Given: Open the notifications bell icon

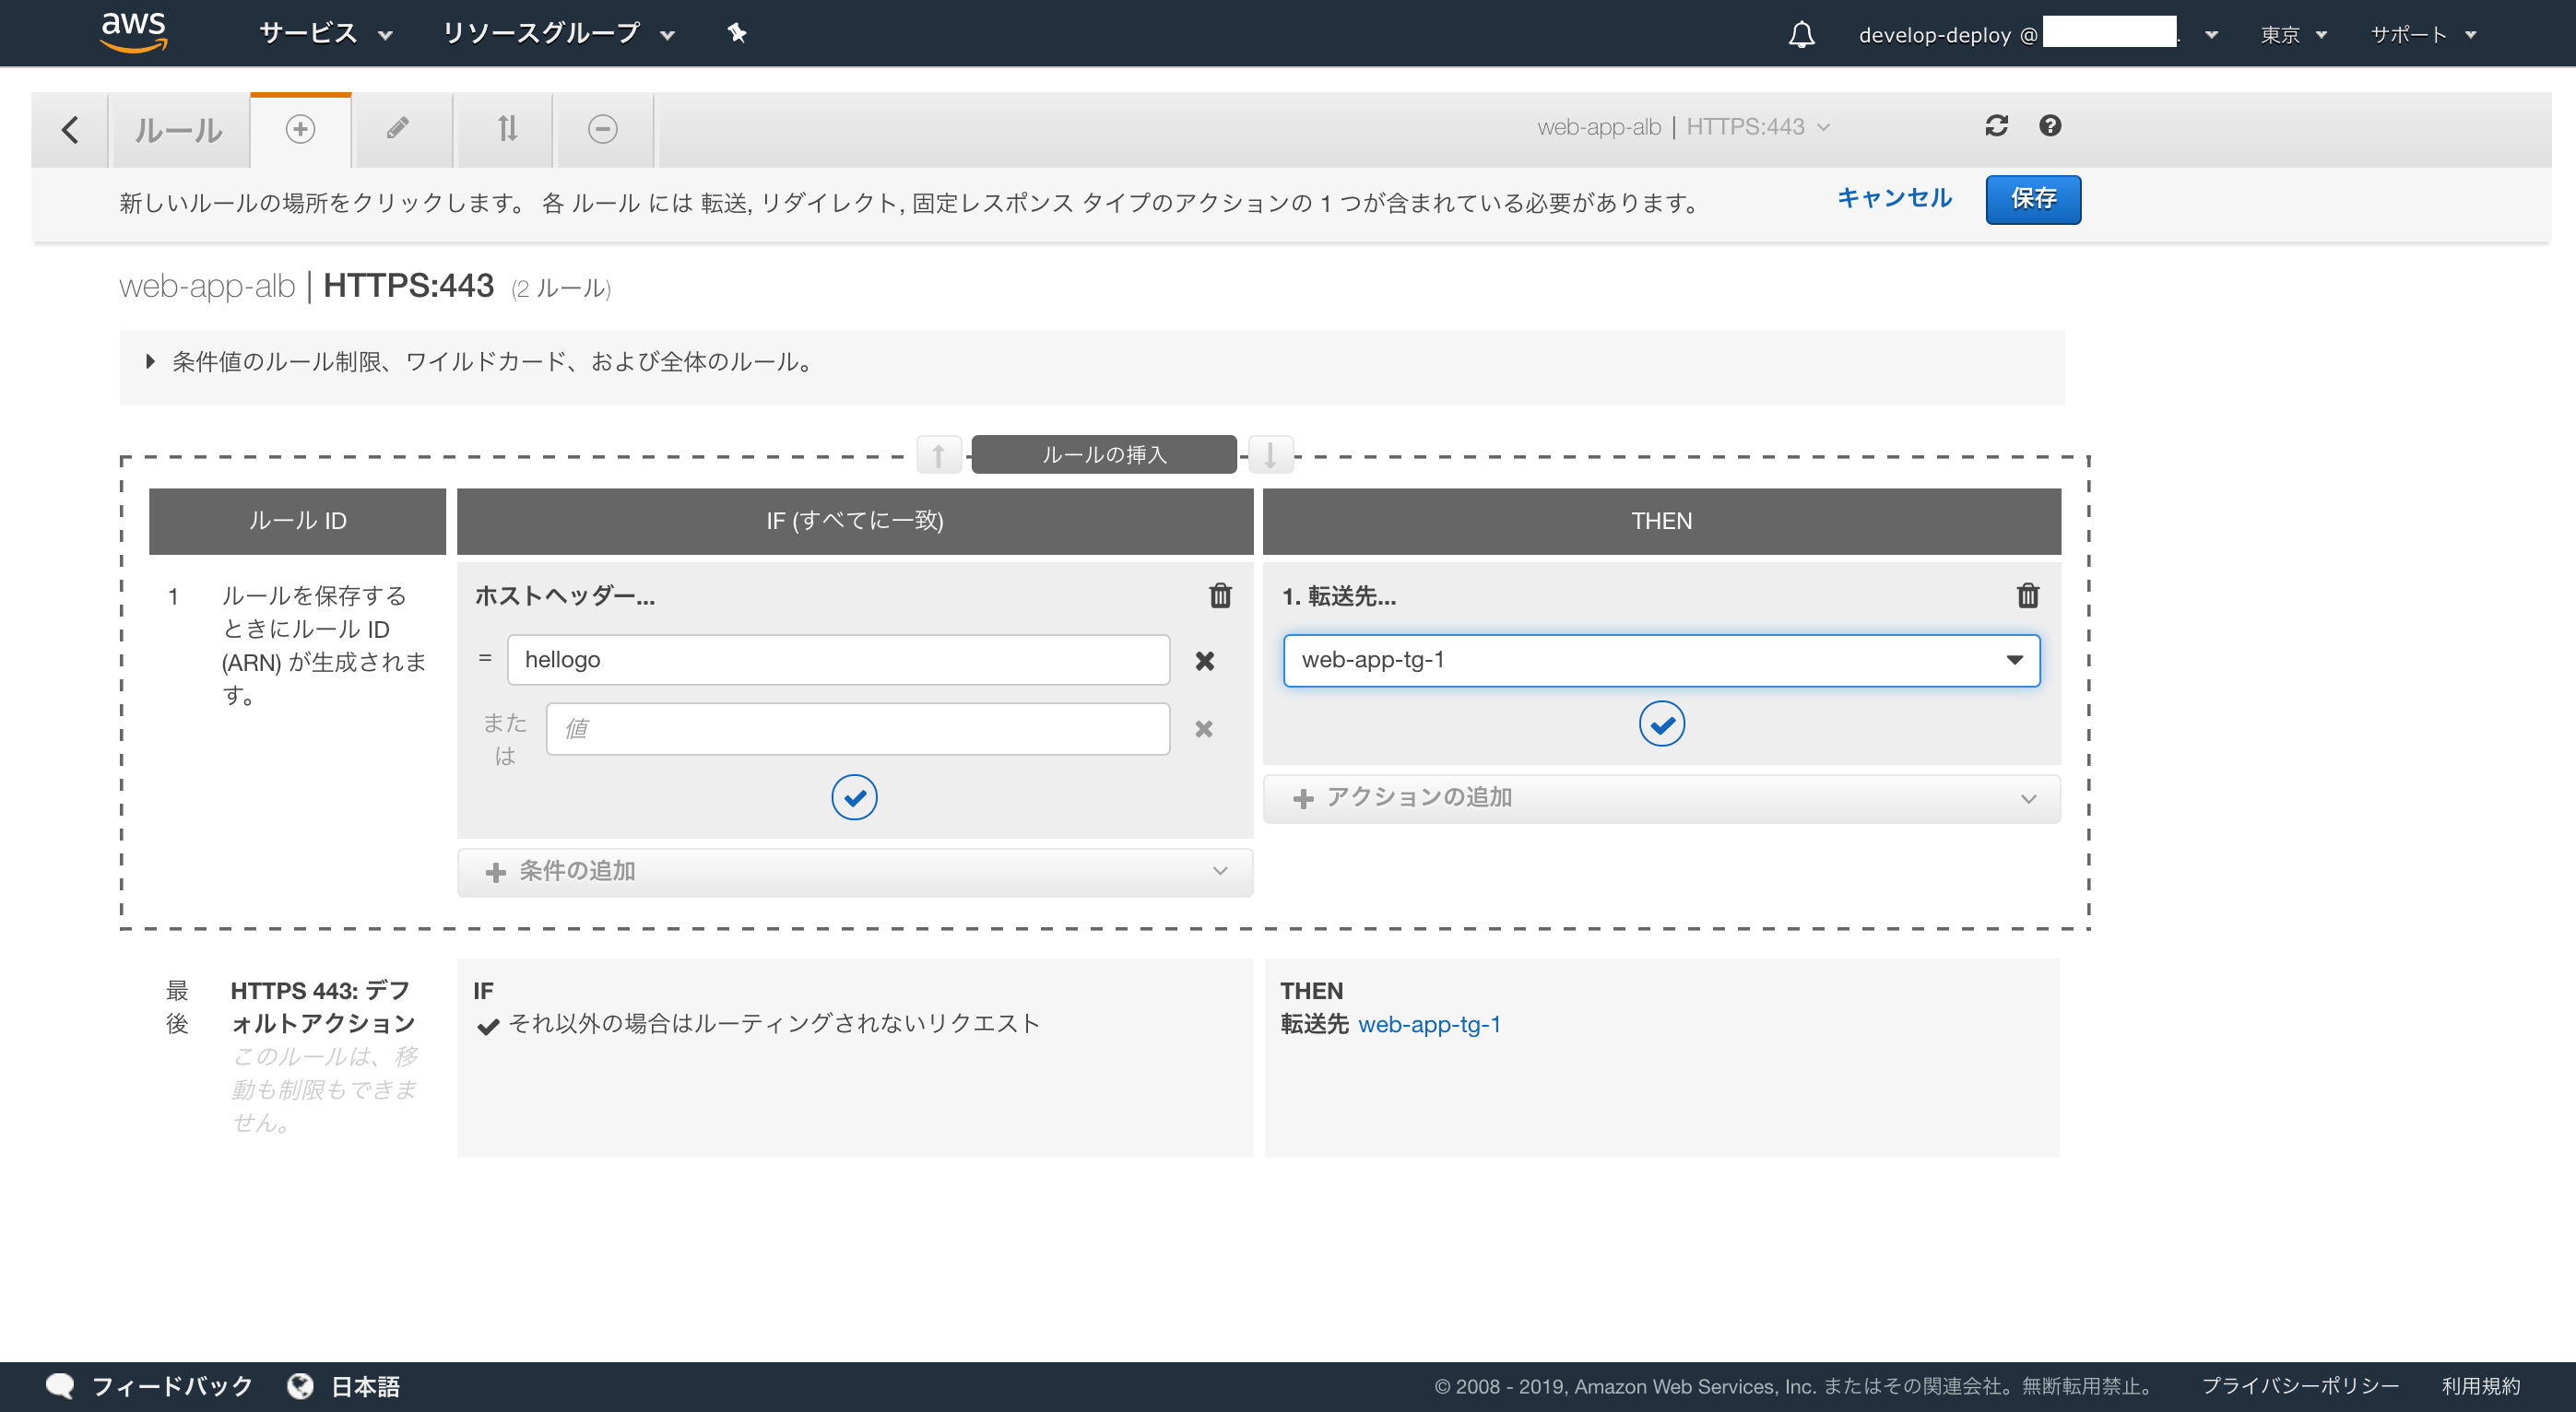Looking at the screenshot, I should point(1801,35).
